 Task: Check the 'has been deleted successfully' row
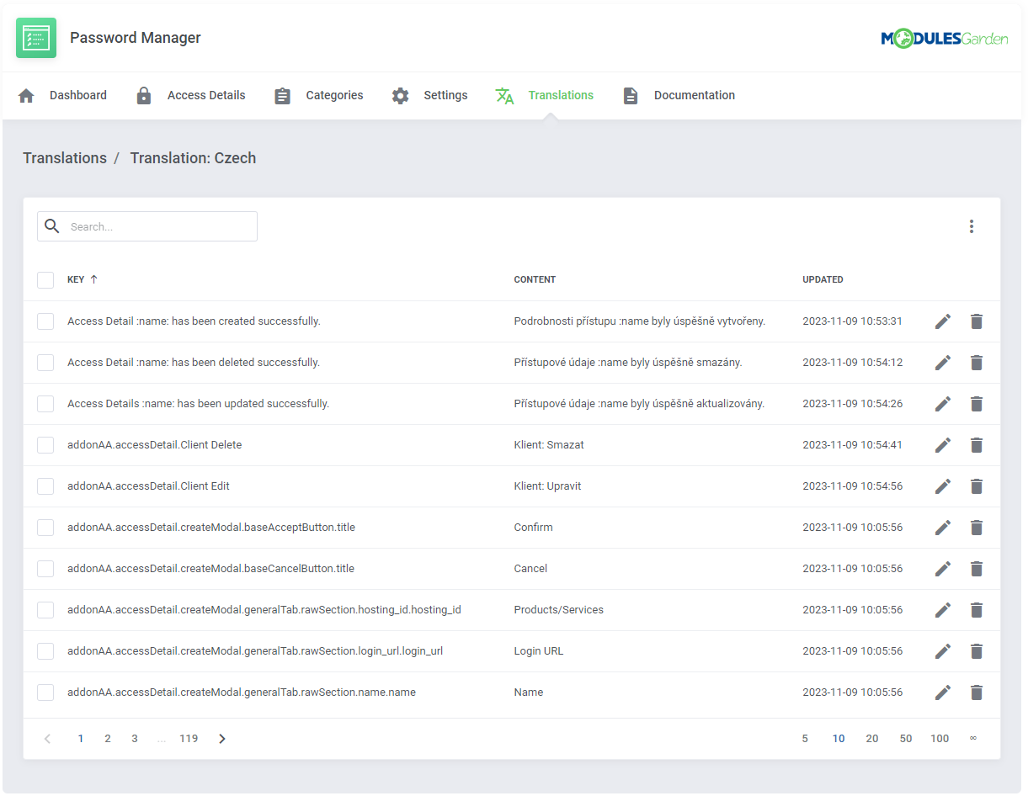click(45, 363)
